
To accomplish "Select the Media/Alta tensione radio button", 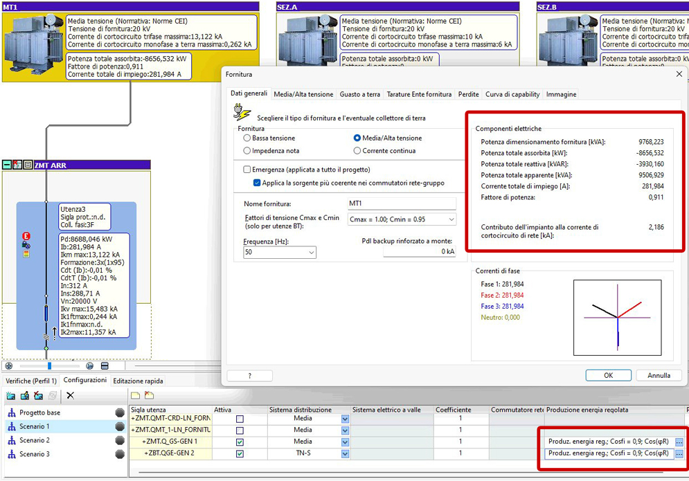I will pos(357,138).
